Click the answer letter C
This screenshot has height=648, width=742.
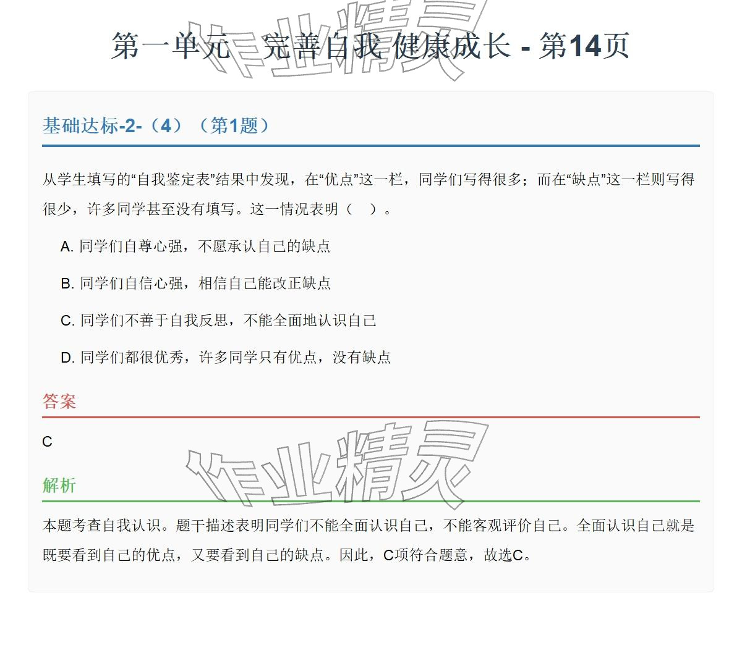pos(45,441)
